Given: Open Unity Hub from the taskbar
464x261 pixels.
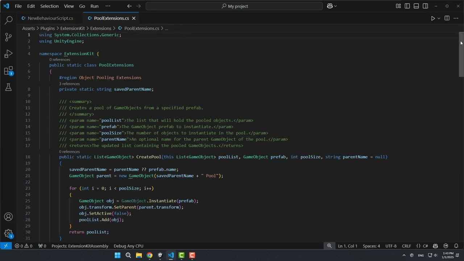Looking at the screenshot, I should click(160, 255).
